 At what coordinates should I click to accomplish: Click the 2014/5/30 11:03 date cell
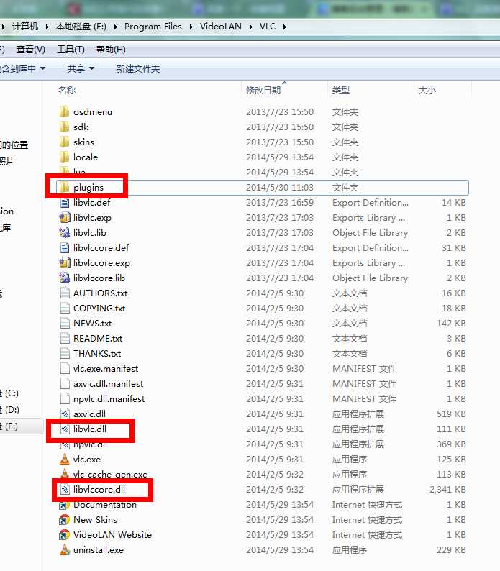click(x=280, y=187)
